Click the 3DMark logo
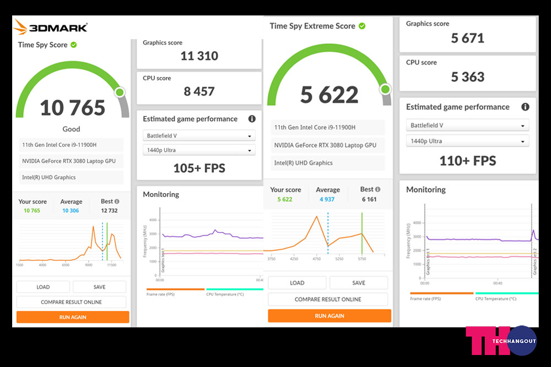551x367 pixels. tap(50, 27)
